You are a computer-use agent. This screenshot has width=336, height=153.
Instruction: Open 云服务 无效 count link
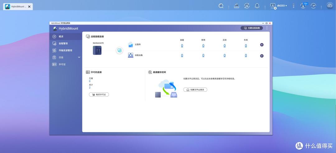coord(225,46)
